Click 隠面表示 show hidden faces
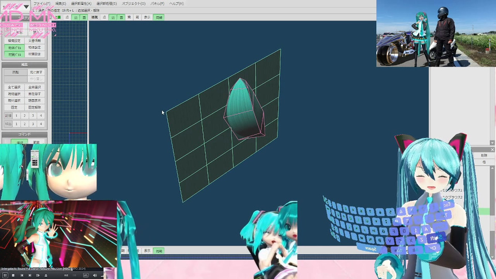The image size is (496, 279). (35, 101)
